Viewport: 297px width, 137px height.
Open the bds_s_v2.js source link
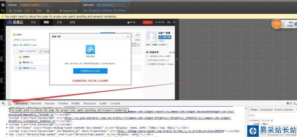(171, 131)
